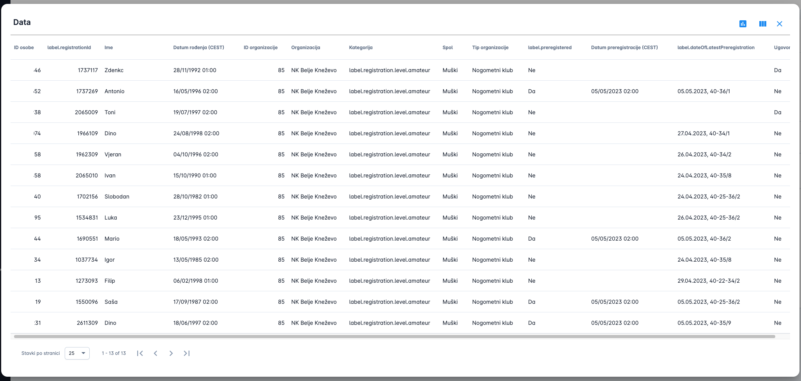Image resolution: width=801 pixels, height=381 pixels.
Task: Close the Data dialog
Action: (x=779, y=24)
